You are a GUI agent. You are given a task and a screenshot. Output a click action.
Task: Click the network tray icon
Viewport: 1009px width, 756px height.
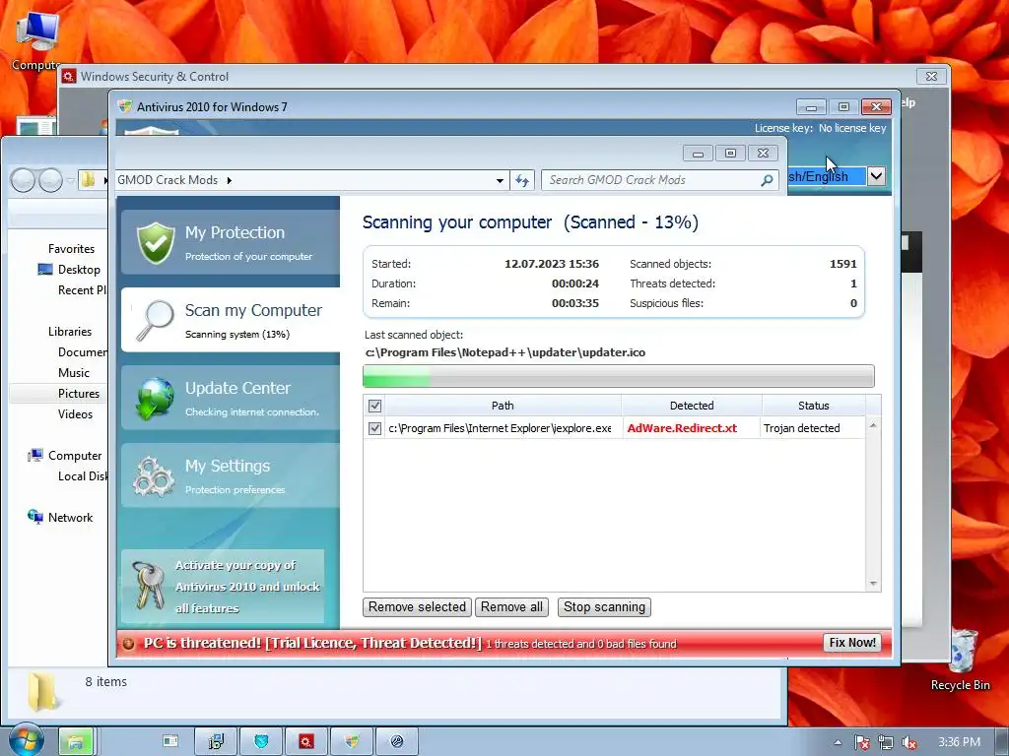click(x=886, y=742)
